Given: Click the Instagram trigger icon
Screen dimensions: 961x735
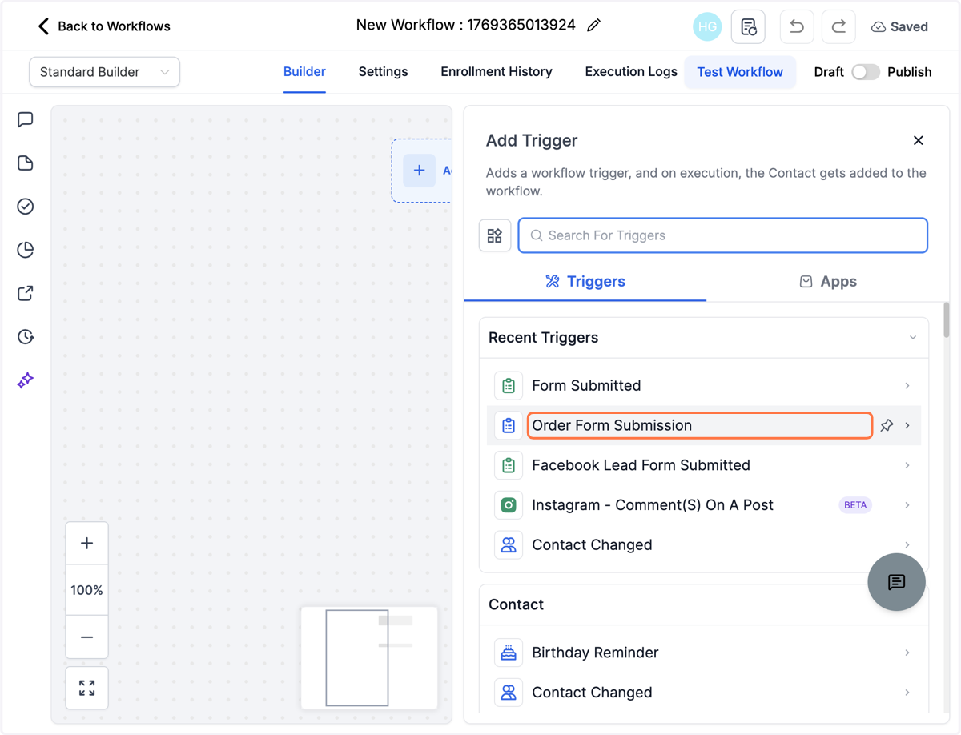Looking at the screenshot, I should (509, 505).
